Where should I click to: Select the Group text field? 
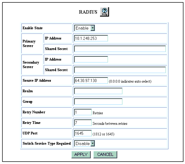[98, 101]
